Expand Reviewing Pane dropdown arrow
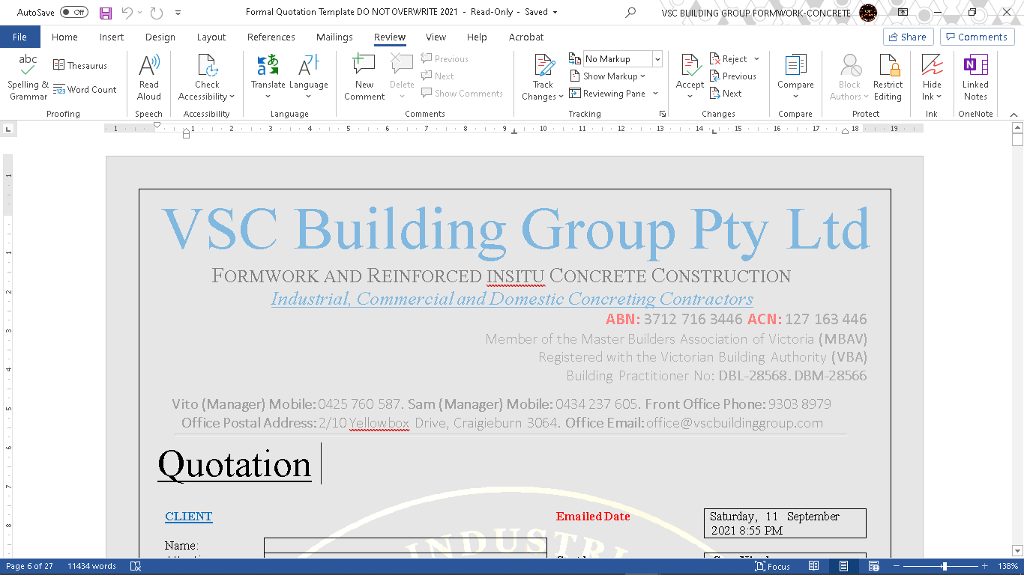The height and width of the screenshot is (575, 1024). 655,94
